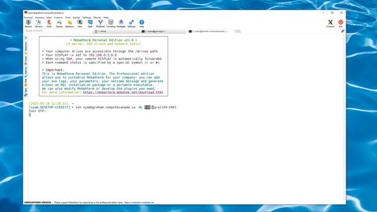Switch to the second syam@gra-login tab
The width and height of the screenshot is (377, 212).
(163, 31)
